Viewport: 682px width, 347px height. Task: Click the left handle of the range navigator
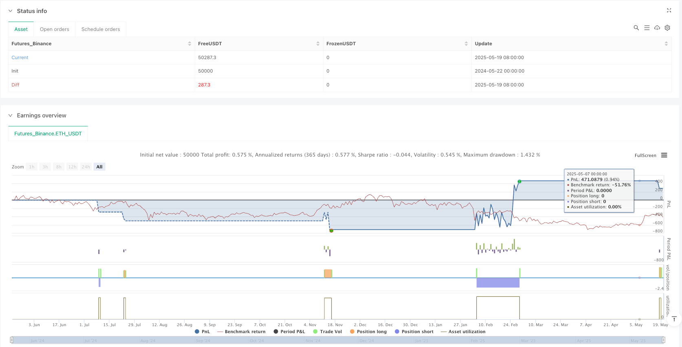[12, 340]
